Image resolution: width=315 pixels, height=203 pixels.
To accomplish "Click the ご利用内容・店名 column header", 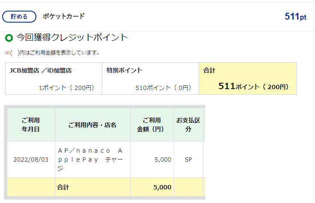I will pos(92,125).
